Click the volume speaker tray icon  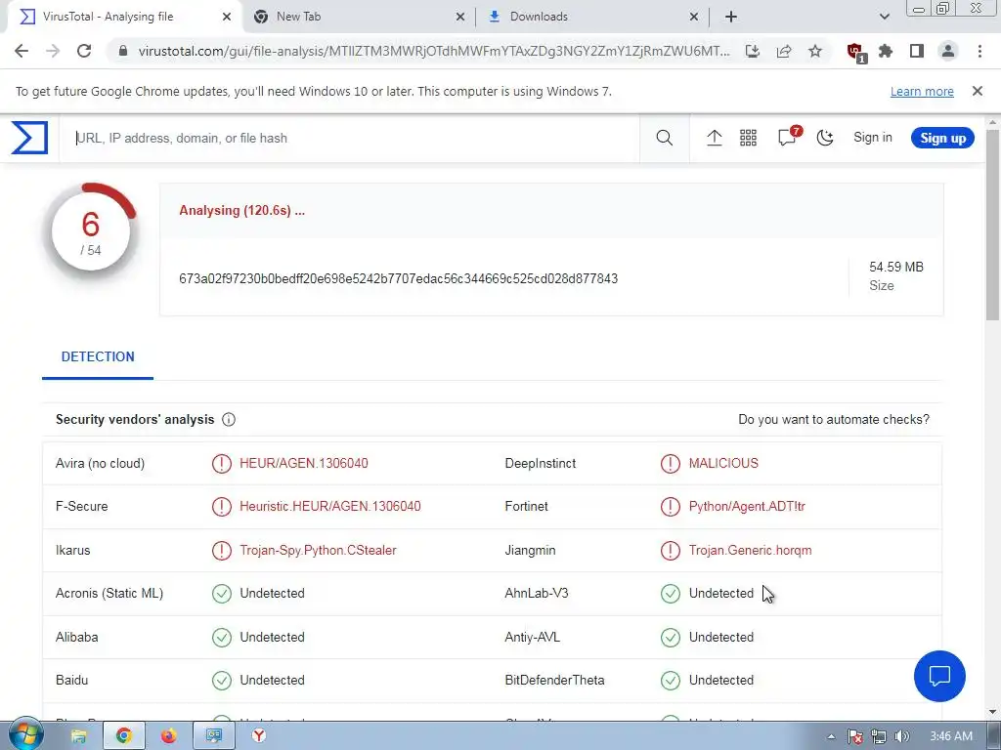[901, 736]
